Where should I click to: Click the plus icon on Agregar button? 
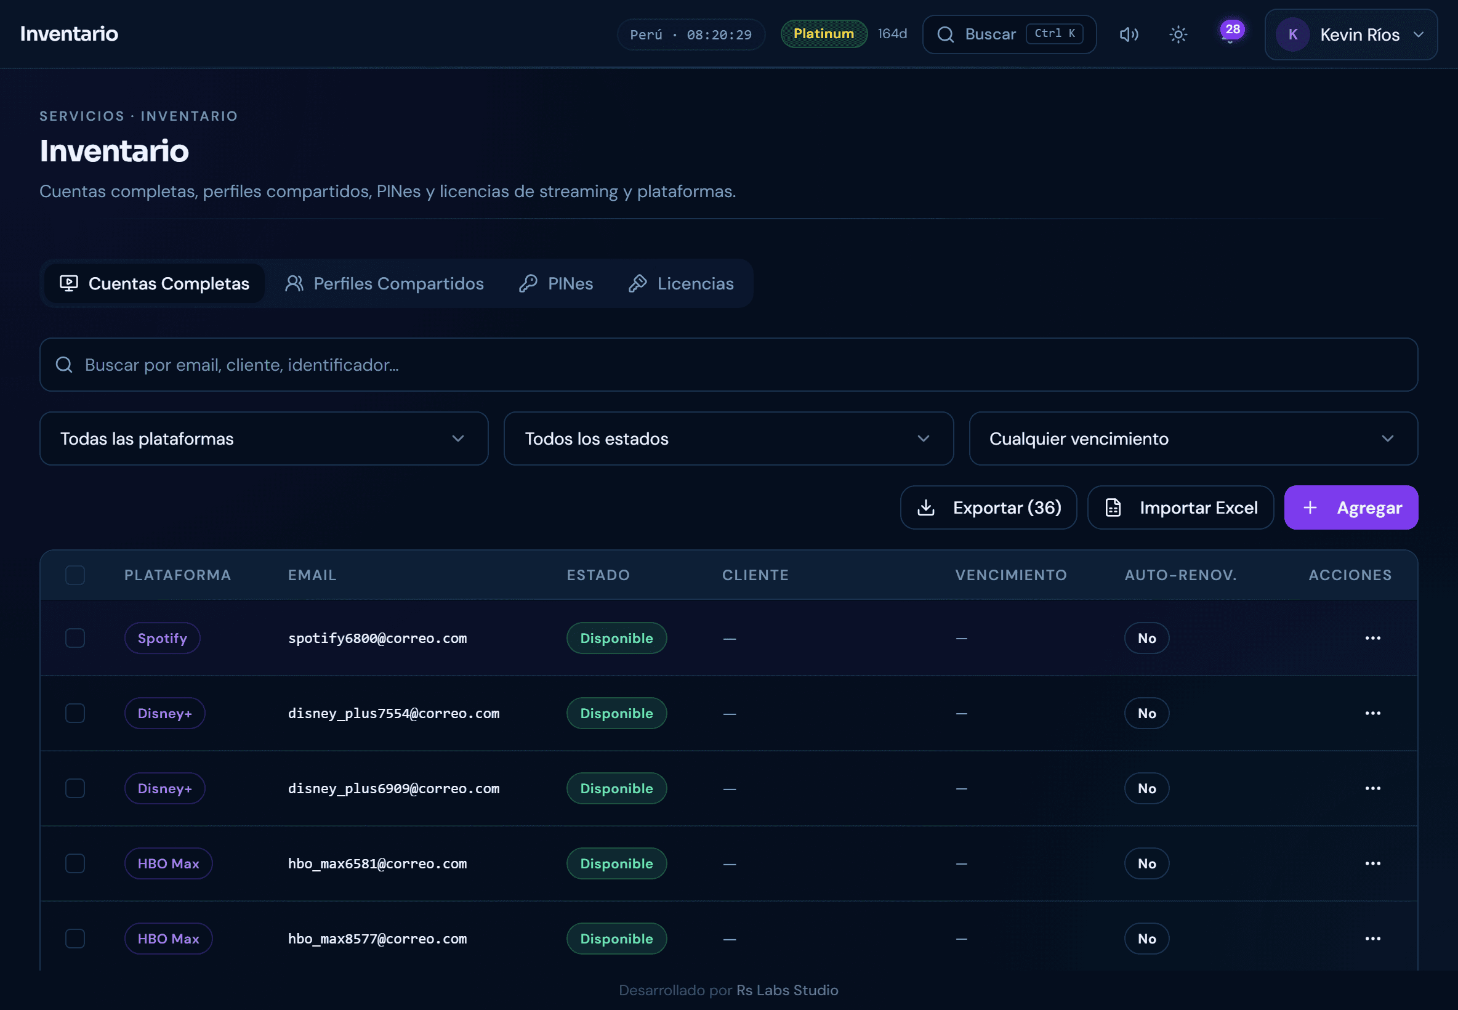pos(1310,507)
